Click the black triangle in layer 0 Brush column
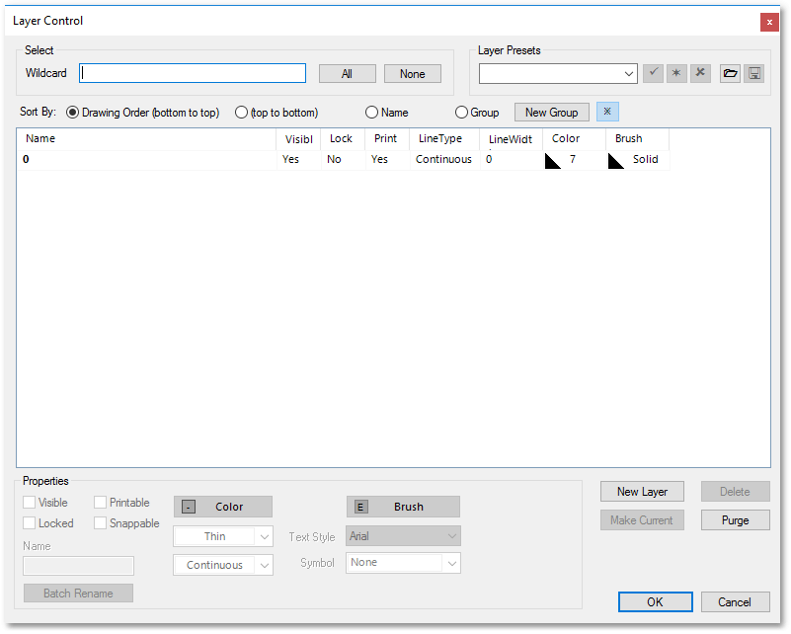Image resolution: width=791 pixels, height=634 pixels. tap(616, 159)
